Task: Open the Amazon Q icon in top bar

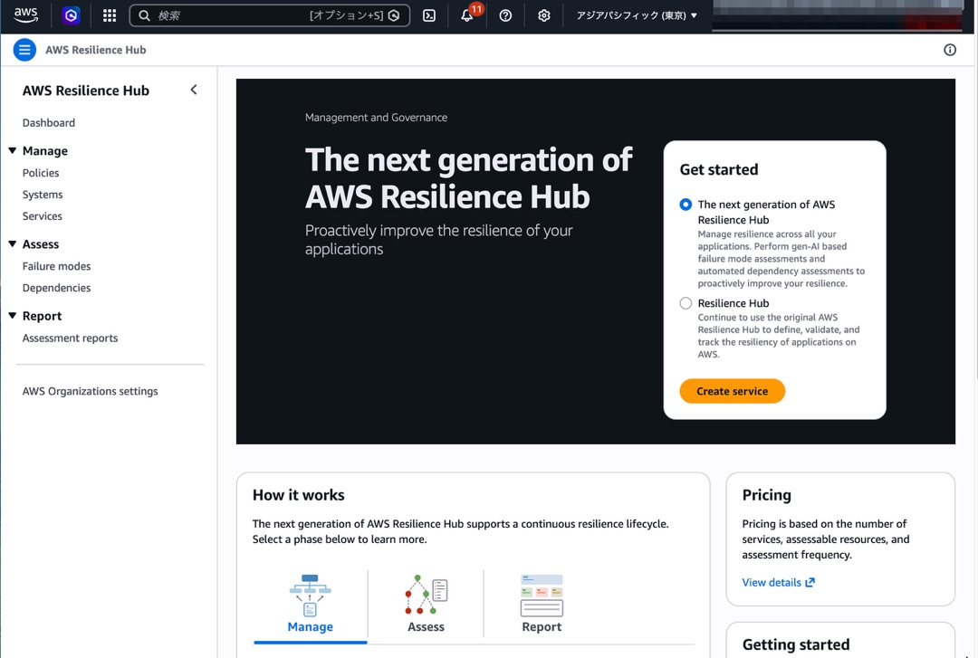Action: pos(72,15)
